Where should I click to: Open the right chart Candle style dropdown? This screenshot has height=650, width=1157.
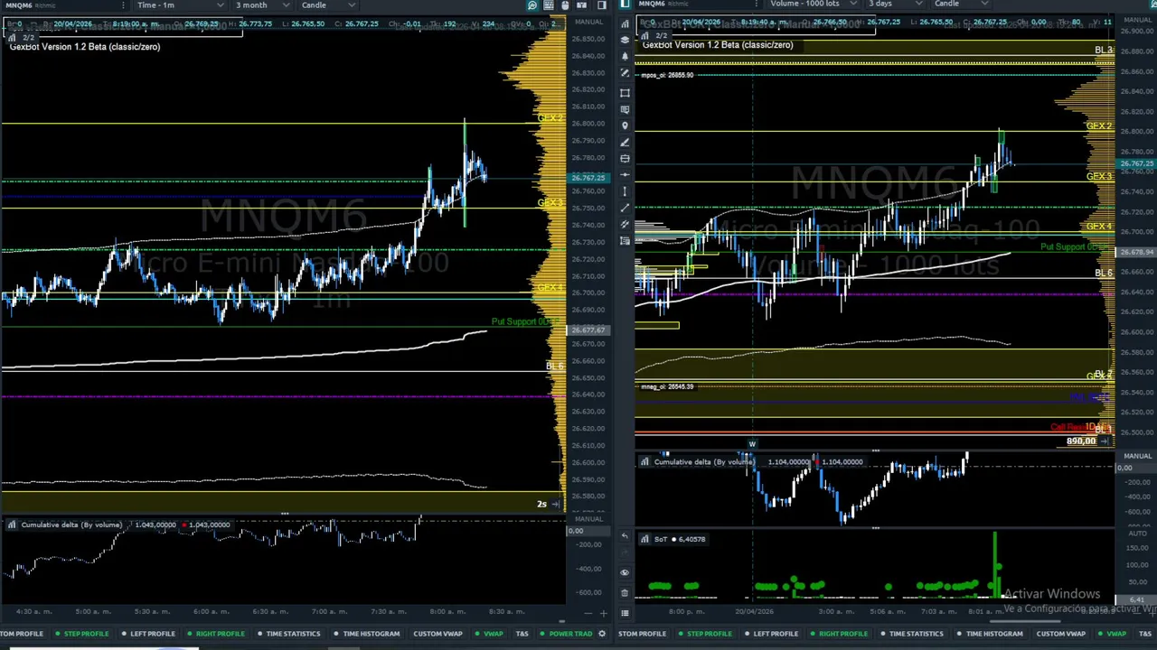(960, 5)
